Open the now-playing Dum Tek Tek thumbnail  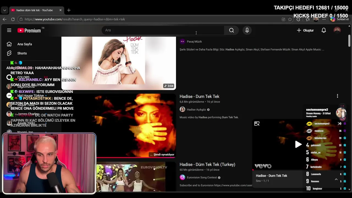pos(119,126)
